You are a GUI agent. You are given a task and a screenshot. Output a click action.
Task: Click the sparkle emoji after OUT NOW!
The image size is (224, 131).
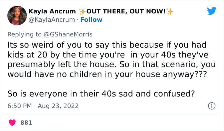click(170, 12)
